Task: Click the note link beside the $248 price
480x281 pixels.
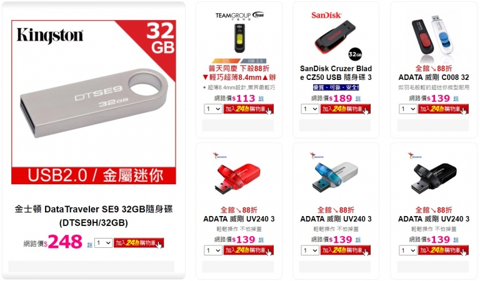Action: 90,245
